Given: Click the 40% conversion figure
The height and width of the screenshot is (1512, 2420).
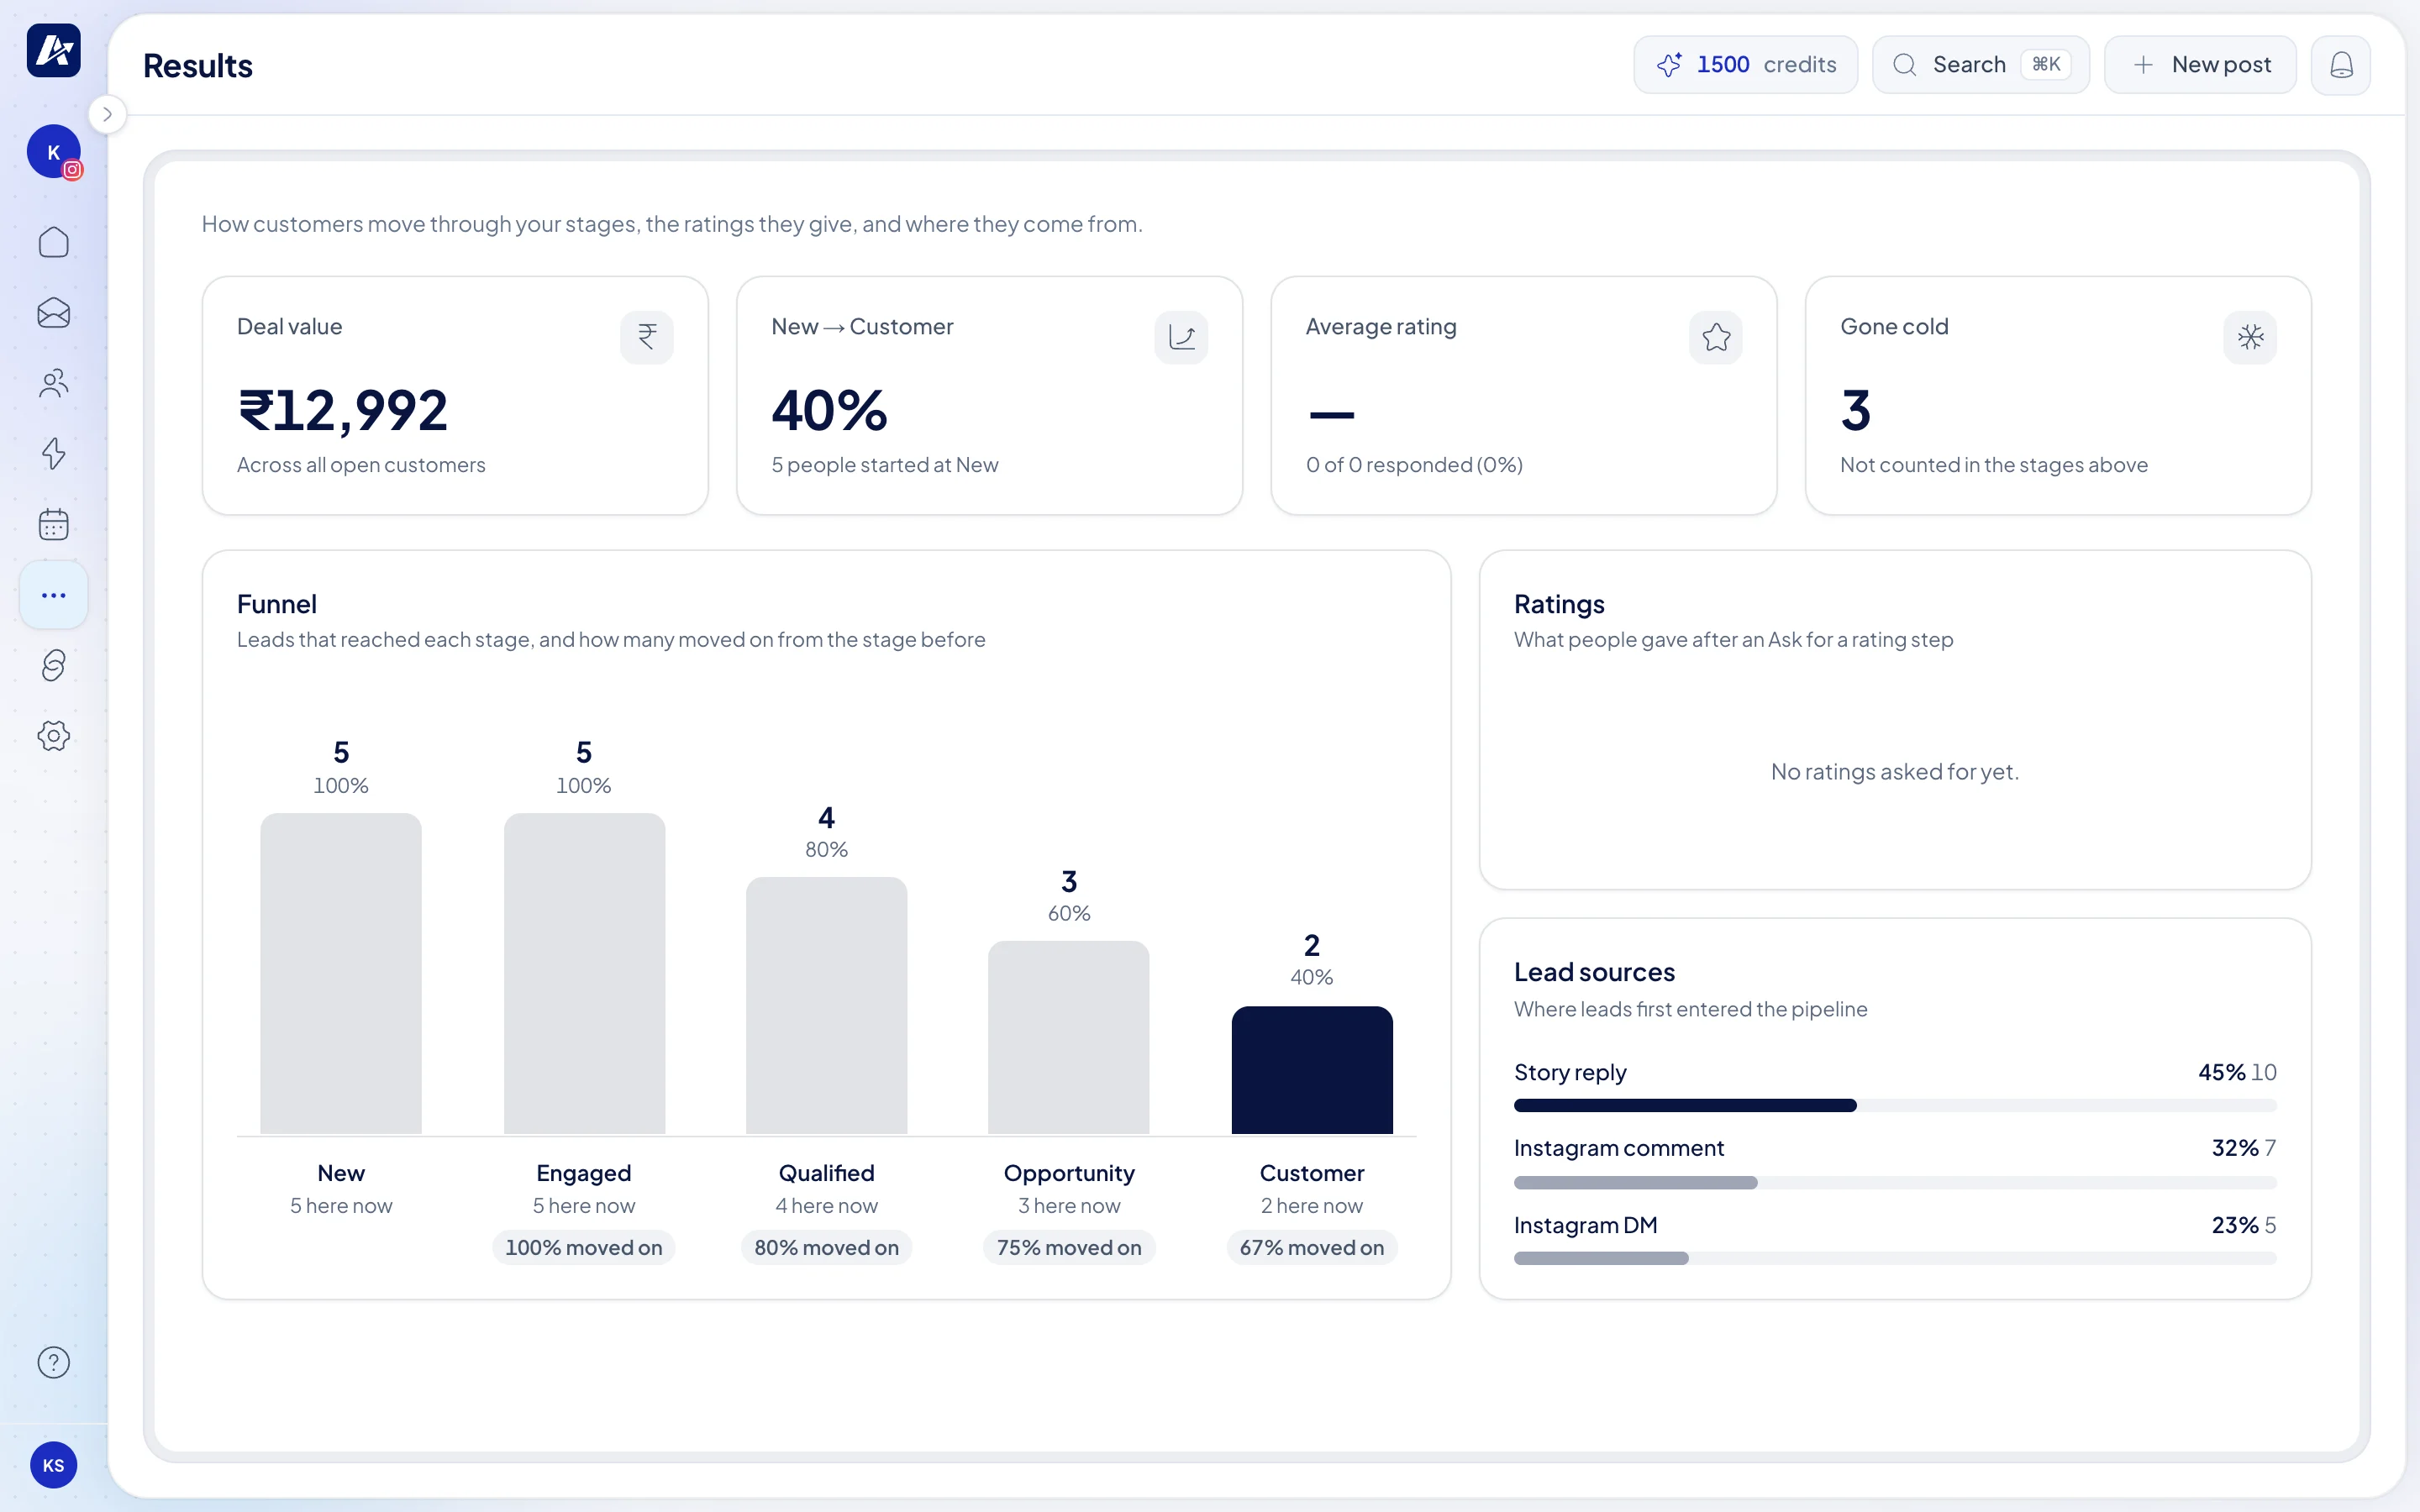Looking at the screenshot, I should point(829,411).
